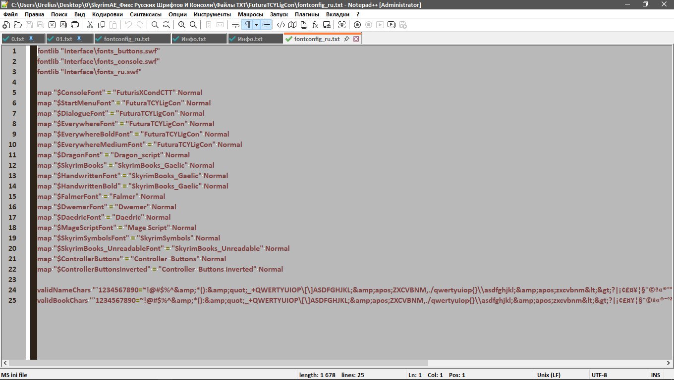
Task: Toggle the indent guide button
Action: coord(267,25)
